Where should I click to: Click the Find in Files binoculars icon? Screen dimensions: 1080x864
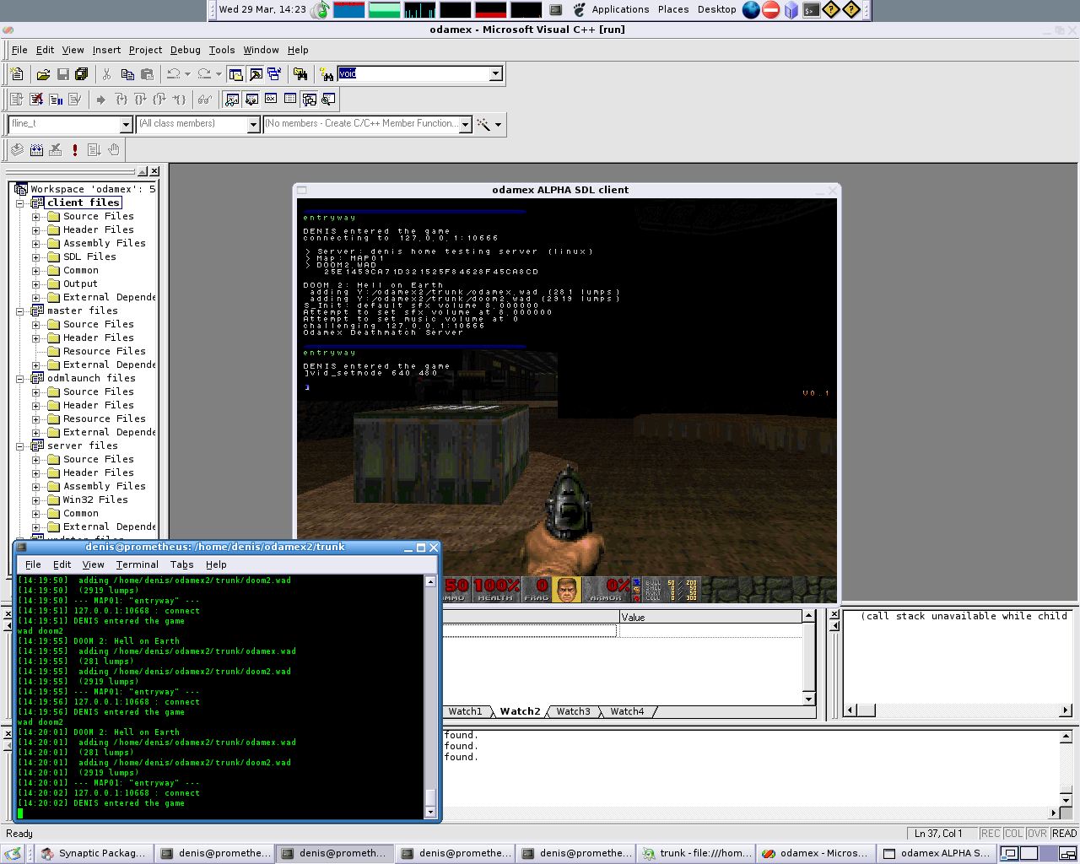point(300,74)
